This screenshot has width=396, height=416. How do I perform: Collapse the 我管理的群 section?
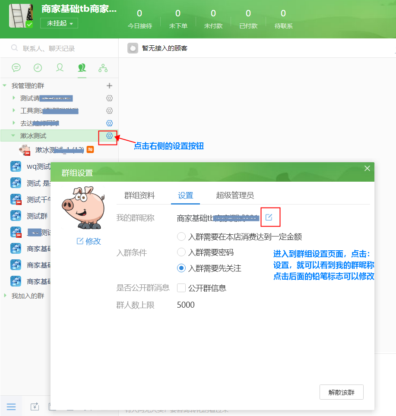[x=5, y=86]
